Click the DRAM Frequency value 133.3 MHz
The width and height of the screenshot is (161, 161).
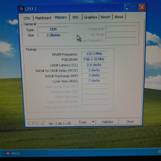(x=94, y=54)
